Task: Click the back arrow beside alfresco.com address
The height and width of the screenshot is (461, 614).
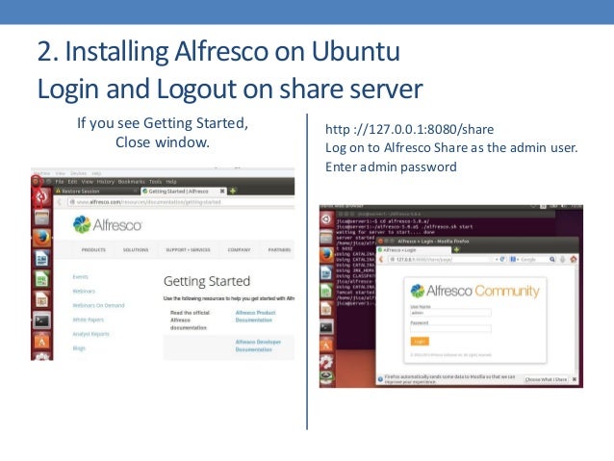Action: coord(60,202)
